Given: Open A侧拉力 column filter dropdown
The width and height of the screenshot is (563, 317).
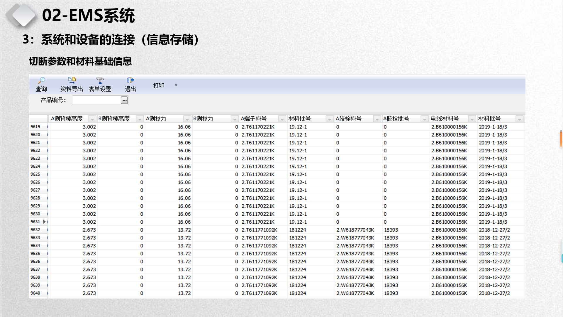Looking at the screenshot, I should (187, 119).
